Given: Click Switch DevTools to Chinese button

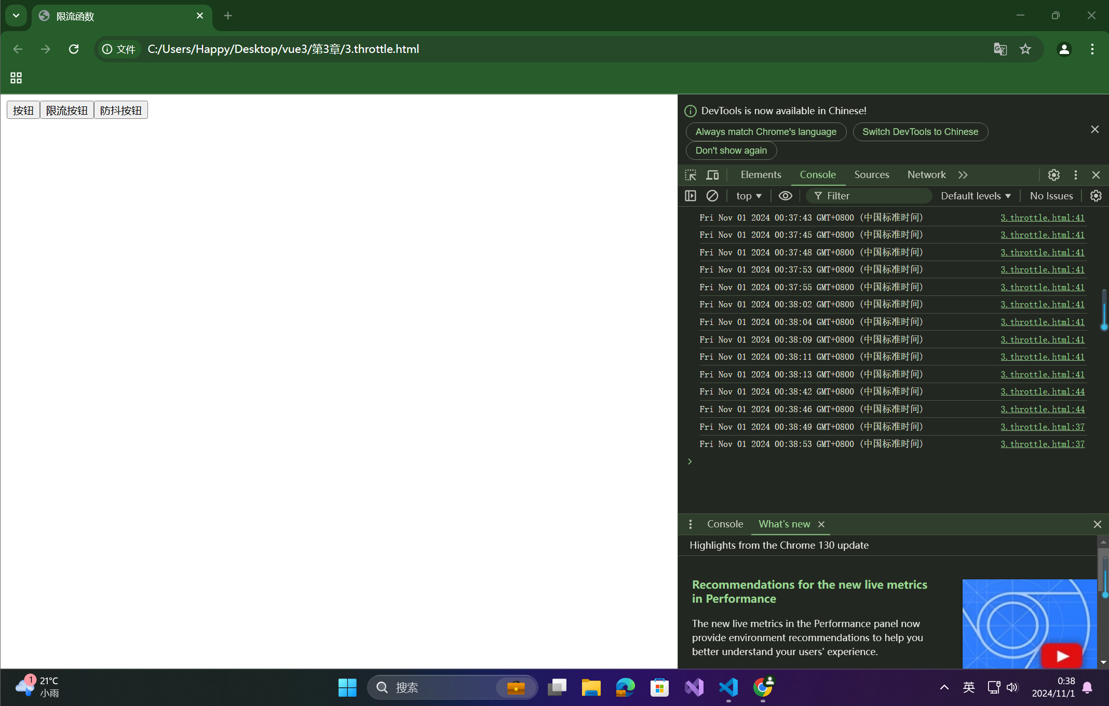Looking at the screenshot, I should click(920, 132).
